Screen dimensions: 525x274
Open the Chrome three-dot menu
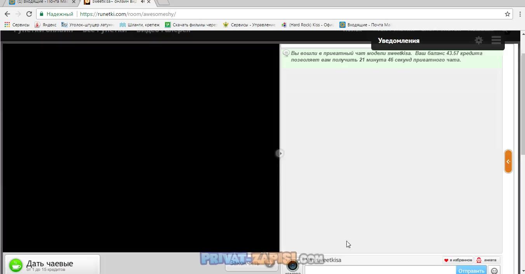pos(520,14)
